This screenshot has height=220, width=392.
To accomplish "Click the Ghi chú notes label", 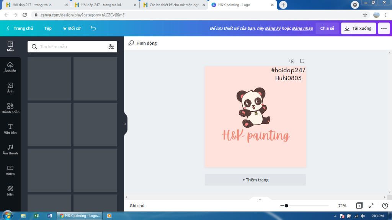I will 137,205.
